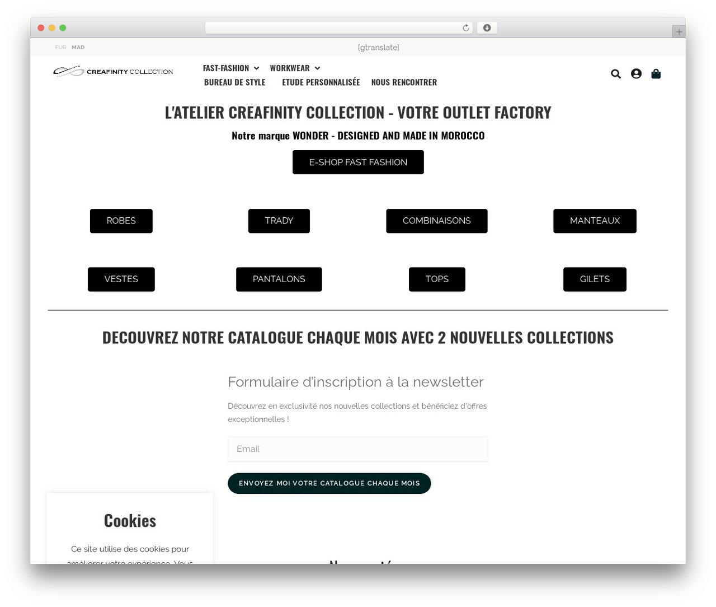The image size is (716, 607).
Task: Open the Robes category
Action: pyautogui.click(x=121, y=221)
